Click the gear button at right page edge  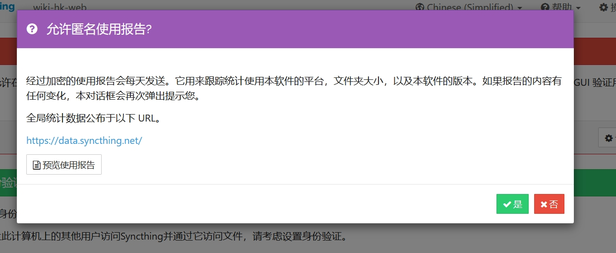(x=607, y=138)
